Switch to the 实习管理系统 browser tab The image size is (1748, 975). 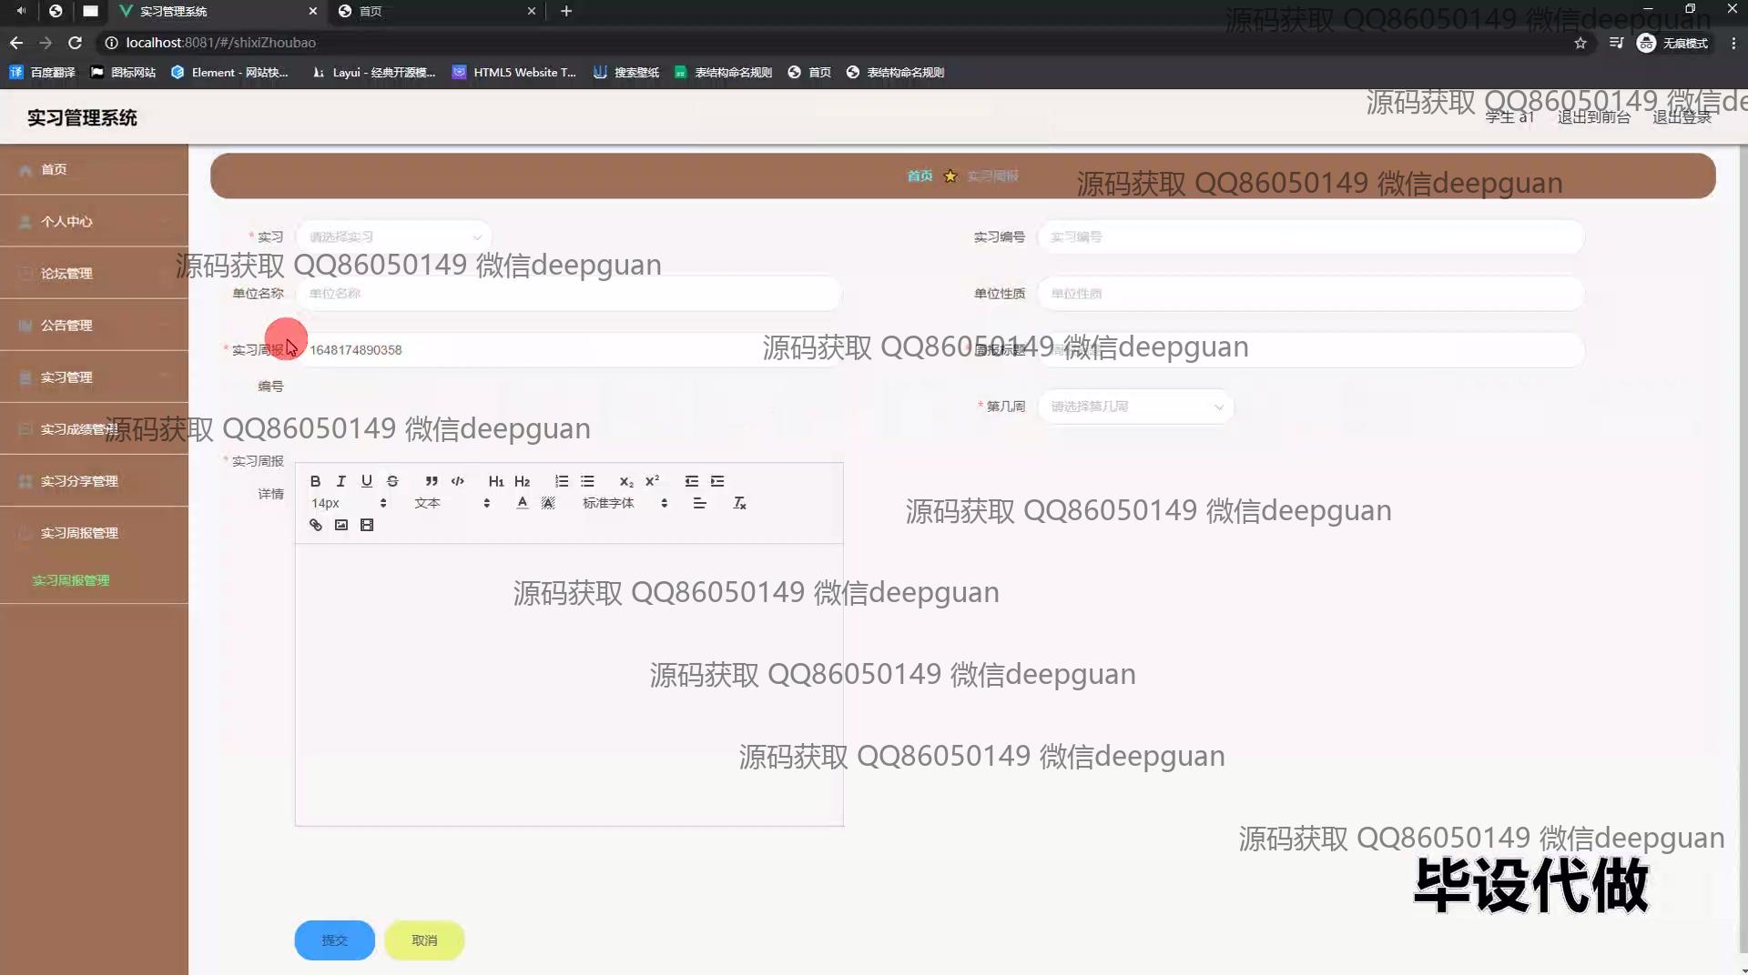click(x=218, y=11)
